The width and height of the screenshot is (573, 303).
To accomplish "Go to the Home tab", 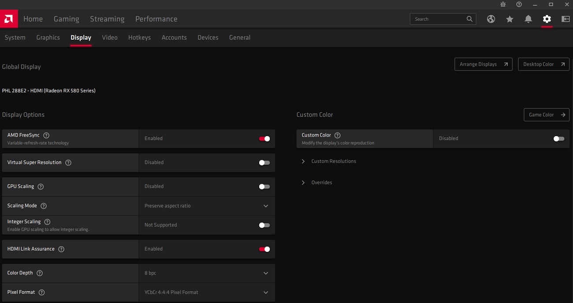I will point(33,19).
